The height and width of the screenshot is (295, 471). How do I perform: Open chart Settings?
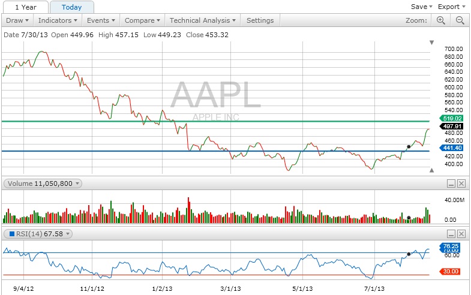pyautogui.click(x=260, y=20)
